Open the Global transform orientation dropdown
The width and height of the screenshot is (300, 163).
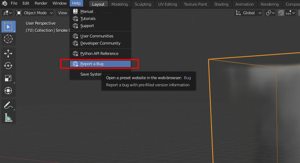pyautogui.click(x=248, y=13)
